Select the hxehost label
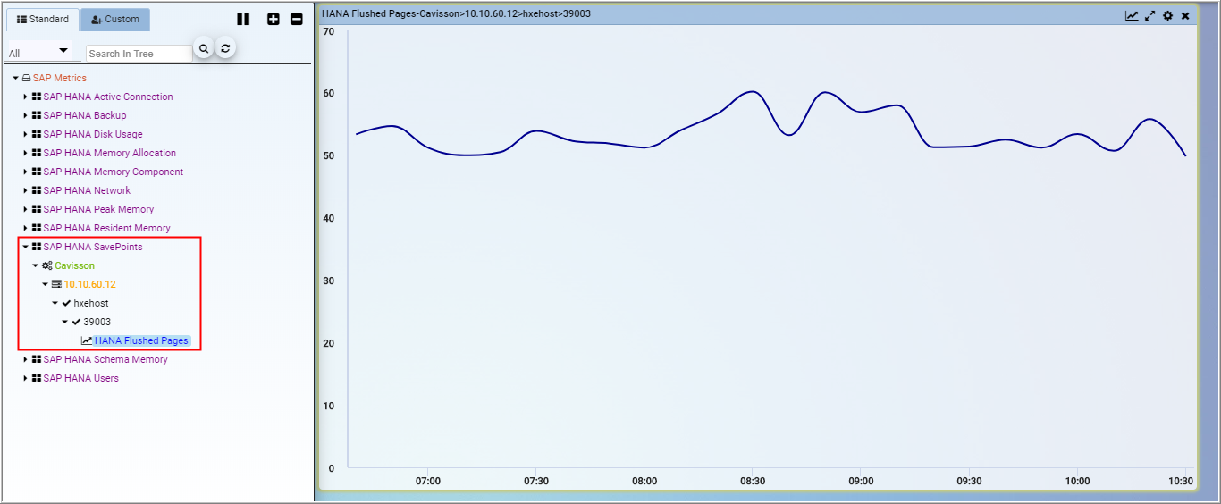The width and height of the screenshot is (1221, 504). [x=91, y=303]
